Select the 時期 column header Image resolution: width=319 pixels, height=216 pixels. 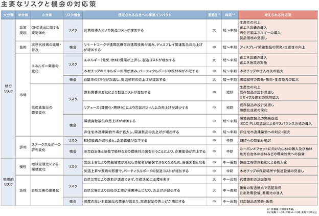[230, 15]
